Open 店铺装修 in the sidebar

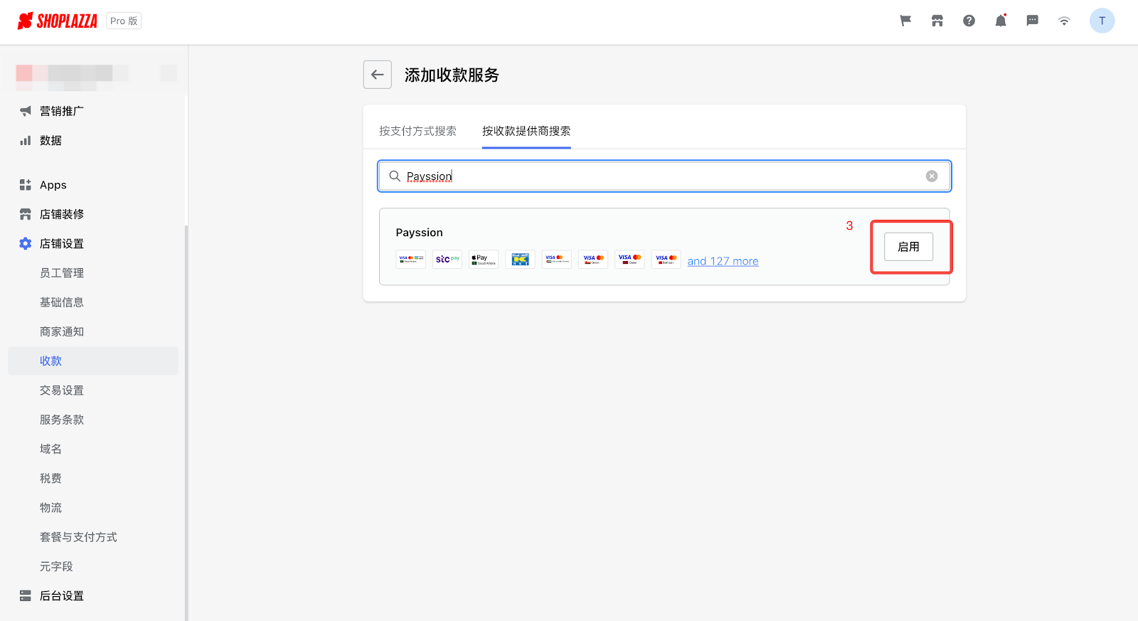point(62,214)
